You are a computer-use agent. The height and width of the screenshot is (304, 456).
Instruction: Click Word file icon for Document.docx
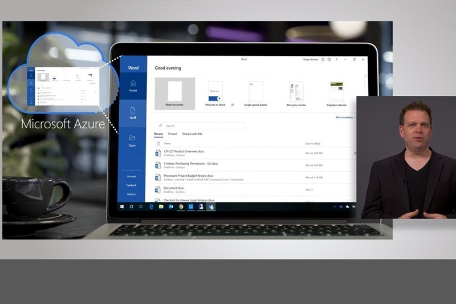158,190
